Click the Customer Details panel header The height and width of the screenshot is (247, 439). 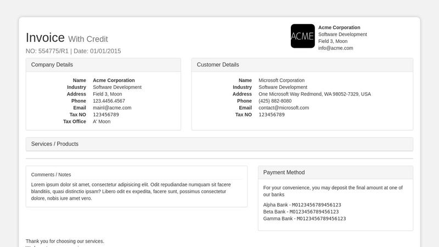(302, 65)
